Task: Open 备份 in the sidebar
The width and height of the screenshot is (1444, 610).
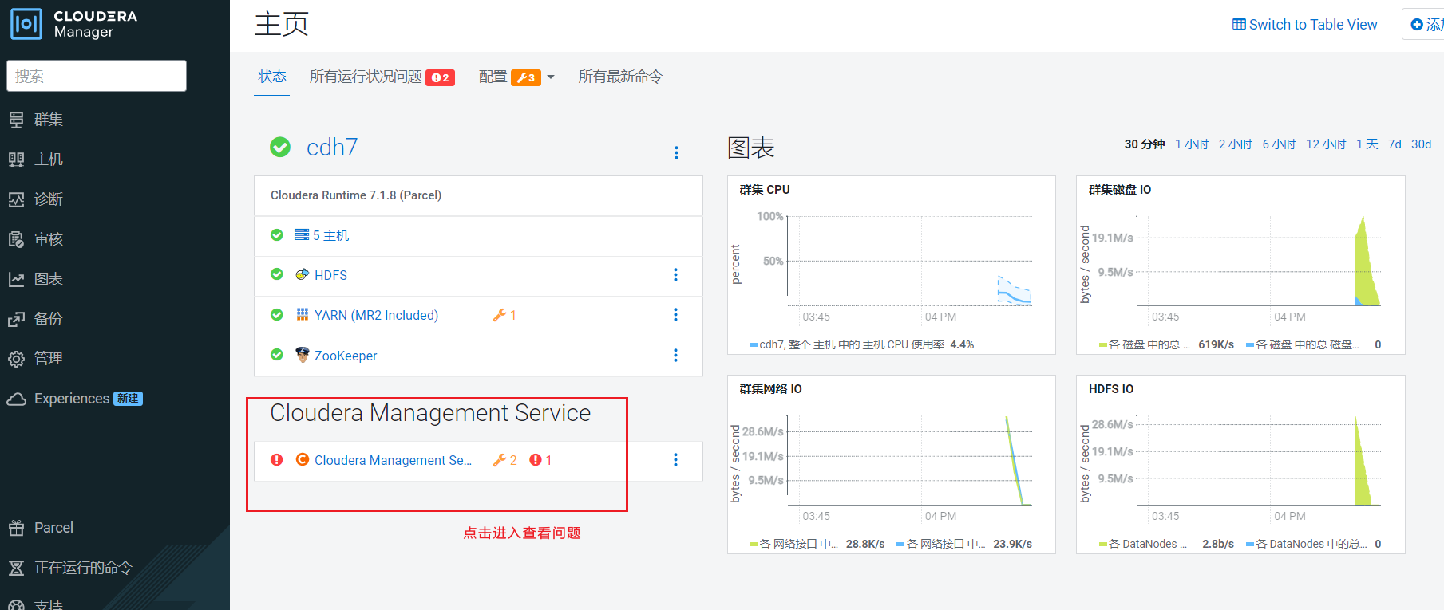Action: 48,319
